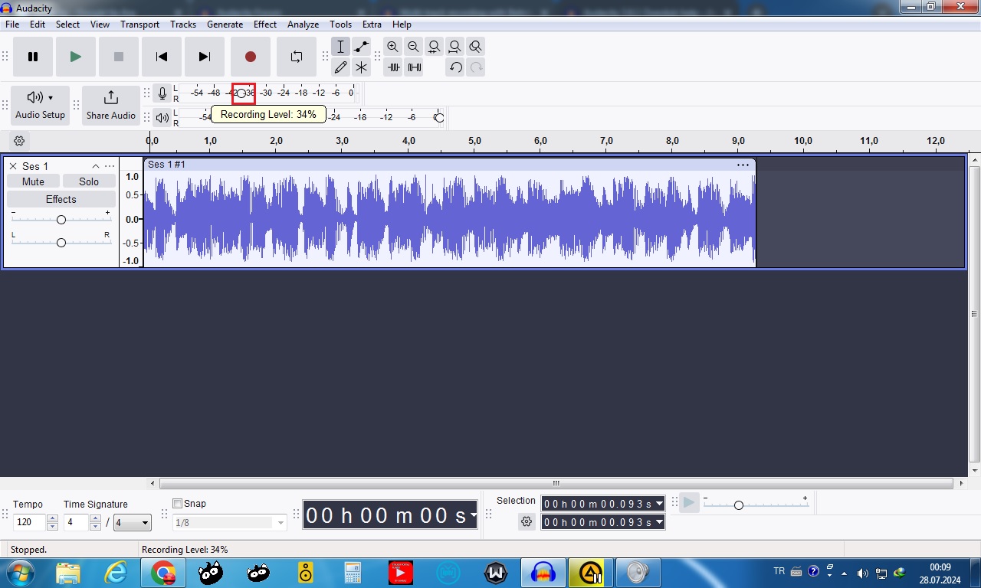Close the Ses 1 track
Image resolution: width=981 pixels, height=588 pixels.
click(13, 166)
